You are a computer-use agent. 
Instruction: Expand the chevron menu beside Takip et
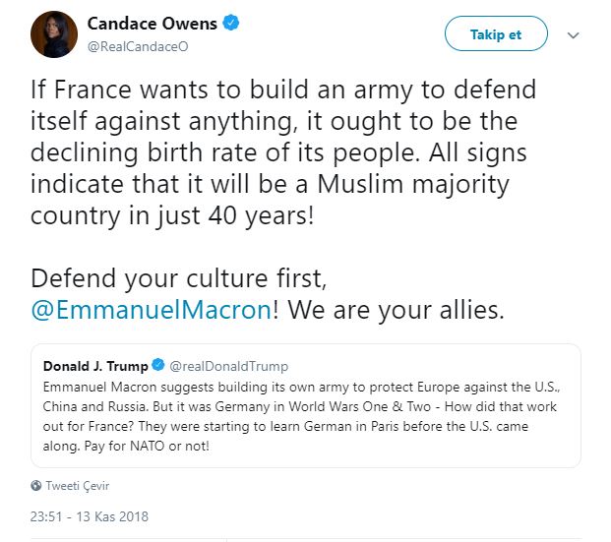click(574, 34)
